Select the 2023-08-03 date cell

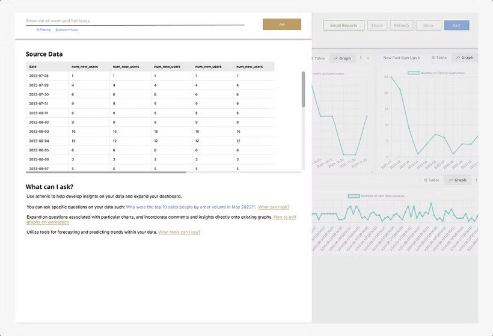47,132
